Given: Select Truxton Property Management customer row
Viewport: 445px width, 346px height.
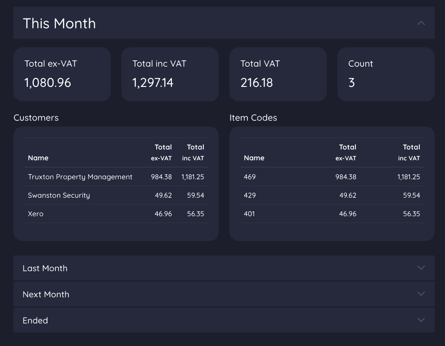Looking at the screenshot, I should pos(80,177).
